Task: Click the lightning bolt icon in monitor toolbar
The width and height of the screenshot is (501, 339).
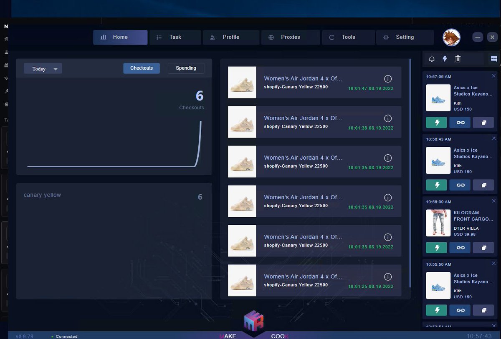Action: 445,59
